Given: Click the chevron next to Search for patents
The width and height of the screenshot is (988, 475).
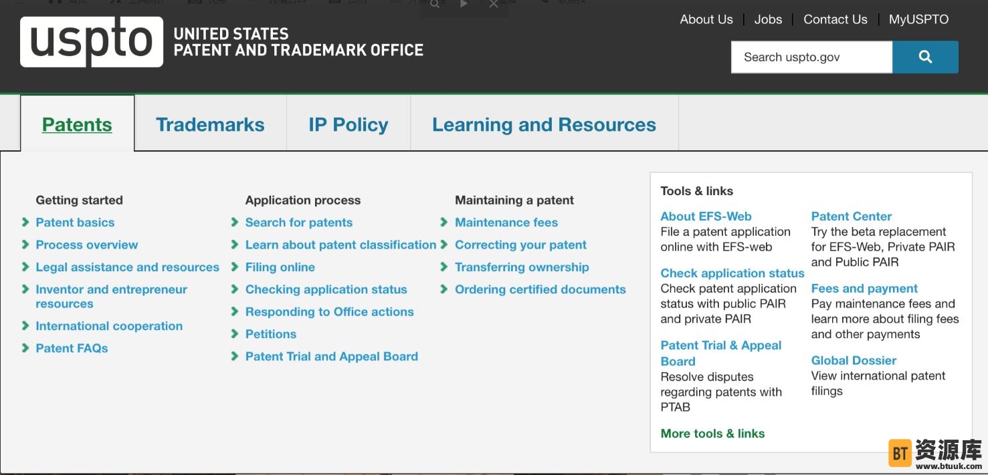Looking at the screenshot, I should [x=235, y=222].
